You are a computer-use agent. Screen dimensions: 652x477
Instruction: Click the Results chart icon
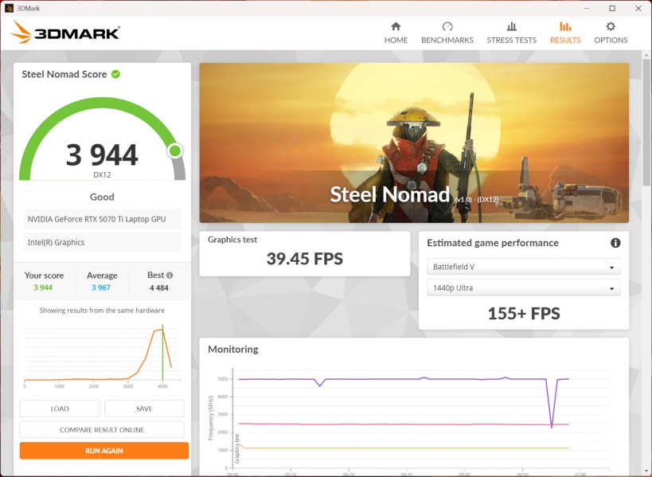565,26
